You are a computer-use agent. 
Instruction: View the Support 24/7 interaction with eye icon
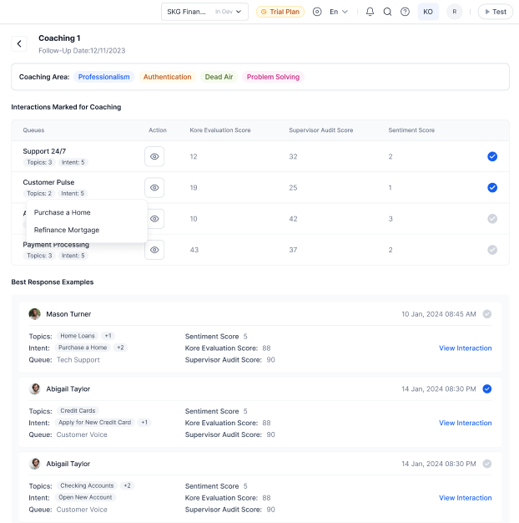click(x=154, y=156)
